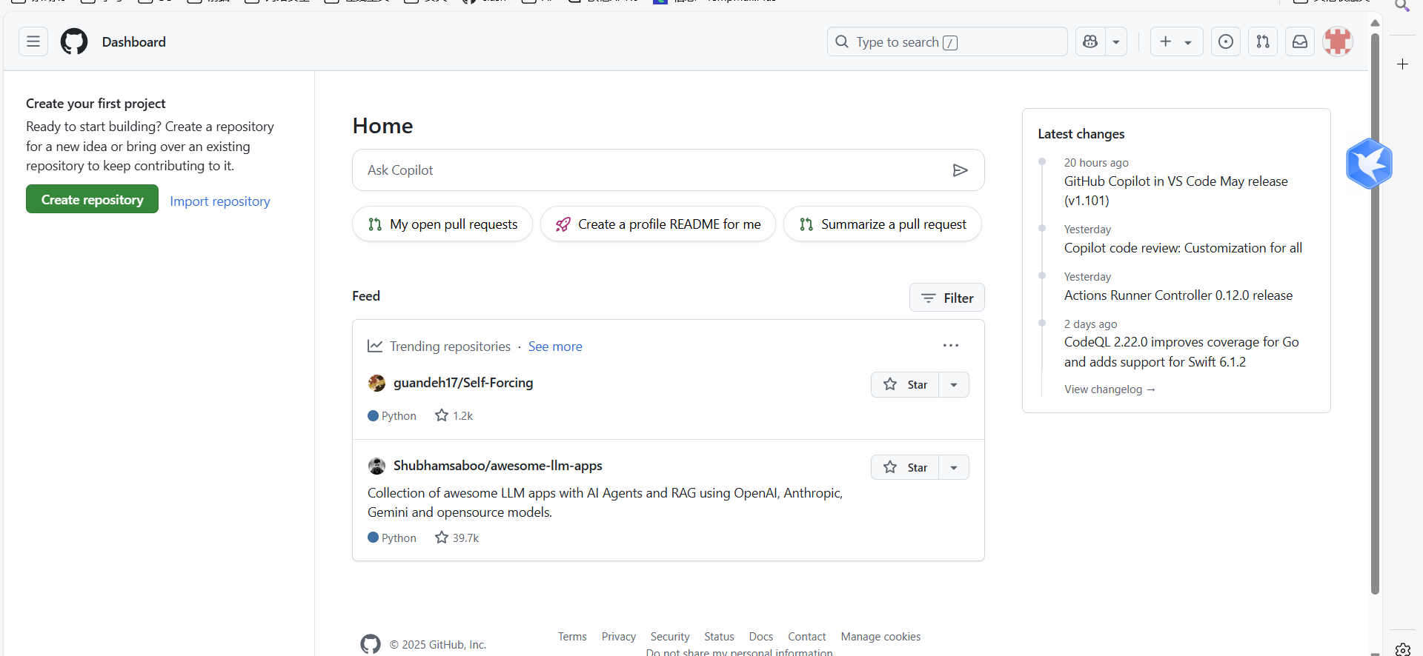Open GitHub Copilot in VS Code May release
The image size is (1423, 656).
point(1176,191)
